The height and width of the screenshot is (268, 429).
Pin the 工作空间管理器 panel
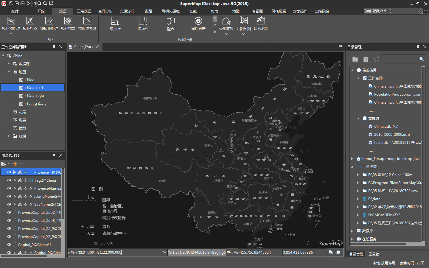point(54,47)
